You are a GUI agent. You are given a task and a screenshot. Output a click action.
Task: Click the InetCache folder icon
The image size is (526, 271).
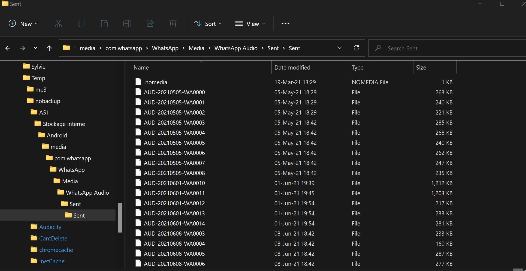coord(34,261)
